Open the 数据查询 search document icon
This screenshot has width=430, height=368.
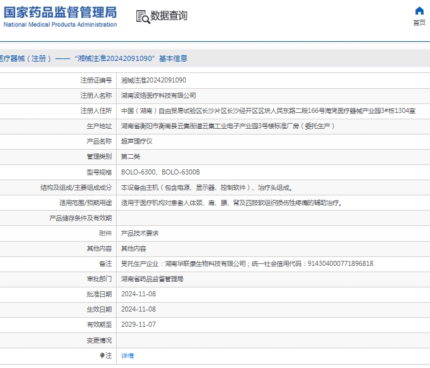[143, 16]
